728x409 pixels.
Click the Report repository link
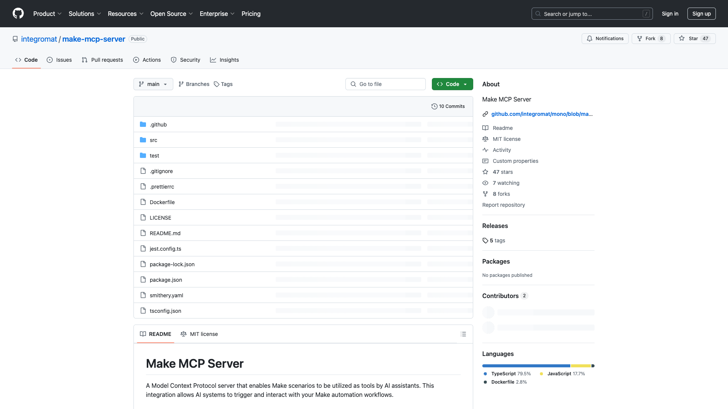coord(503,205)
